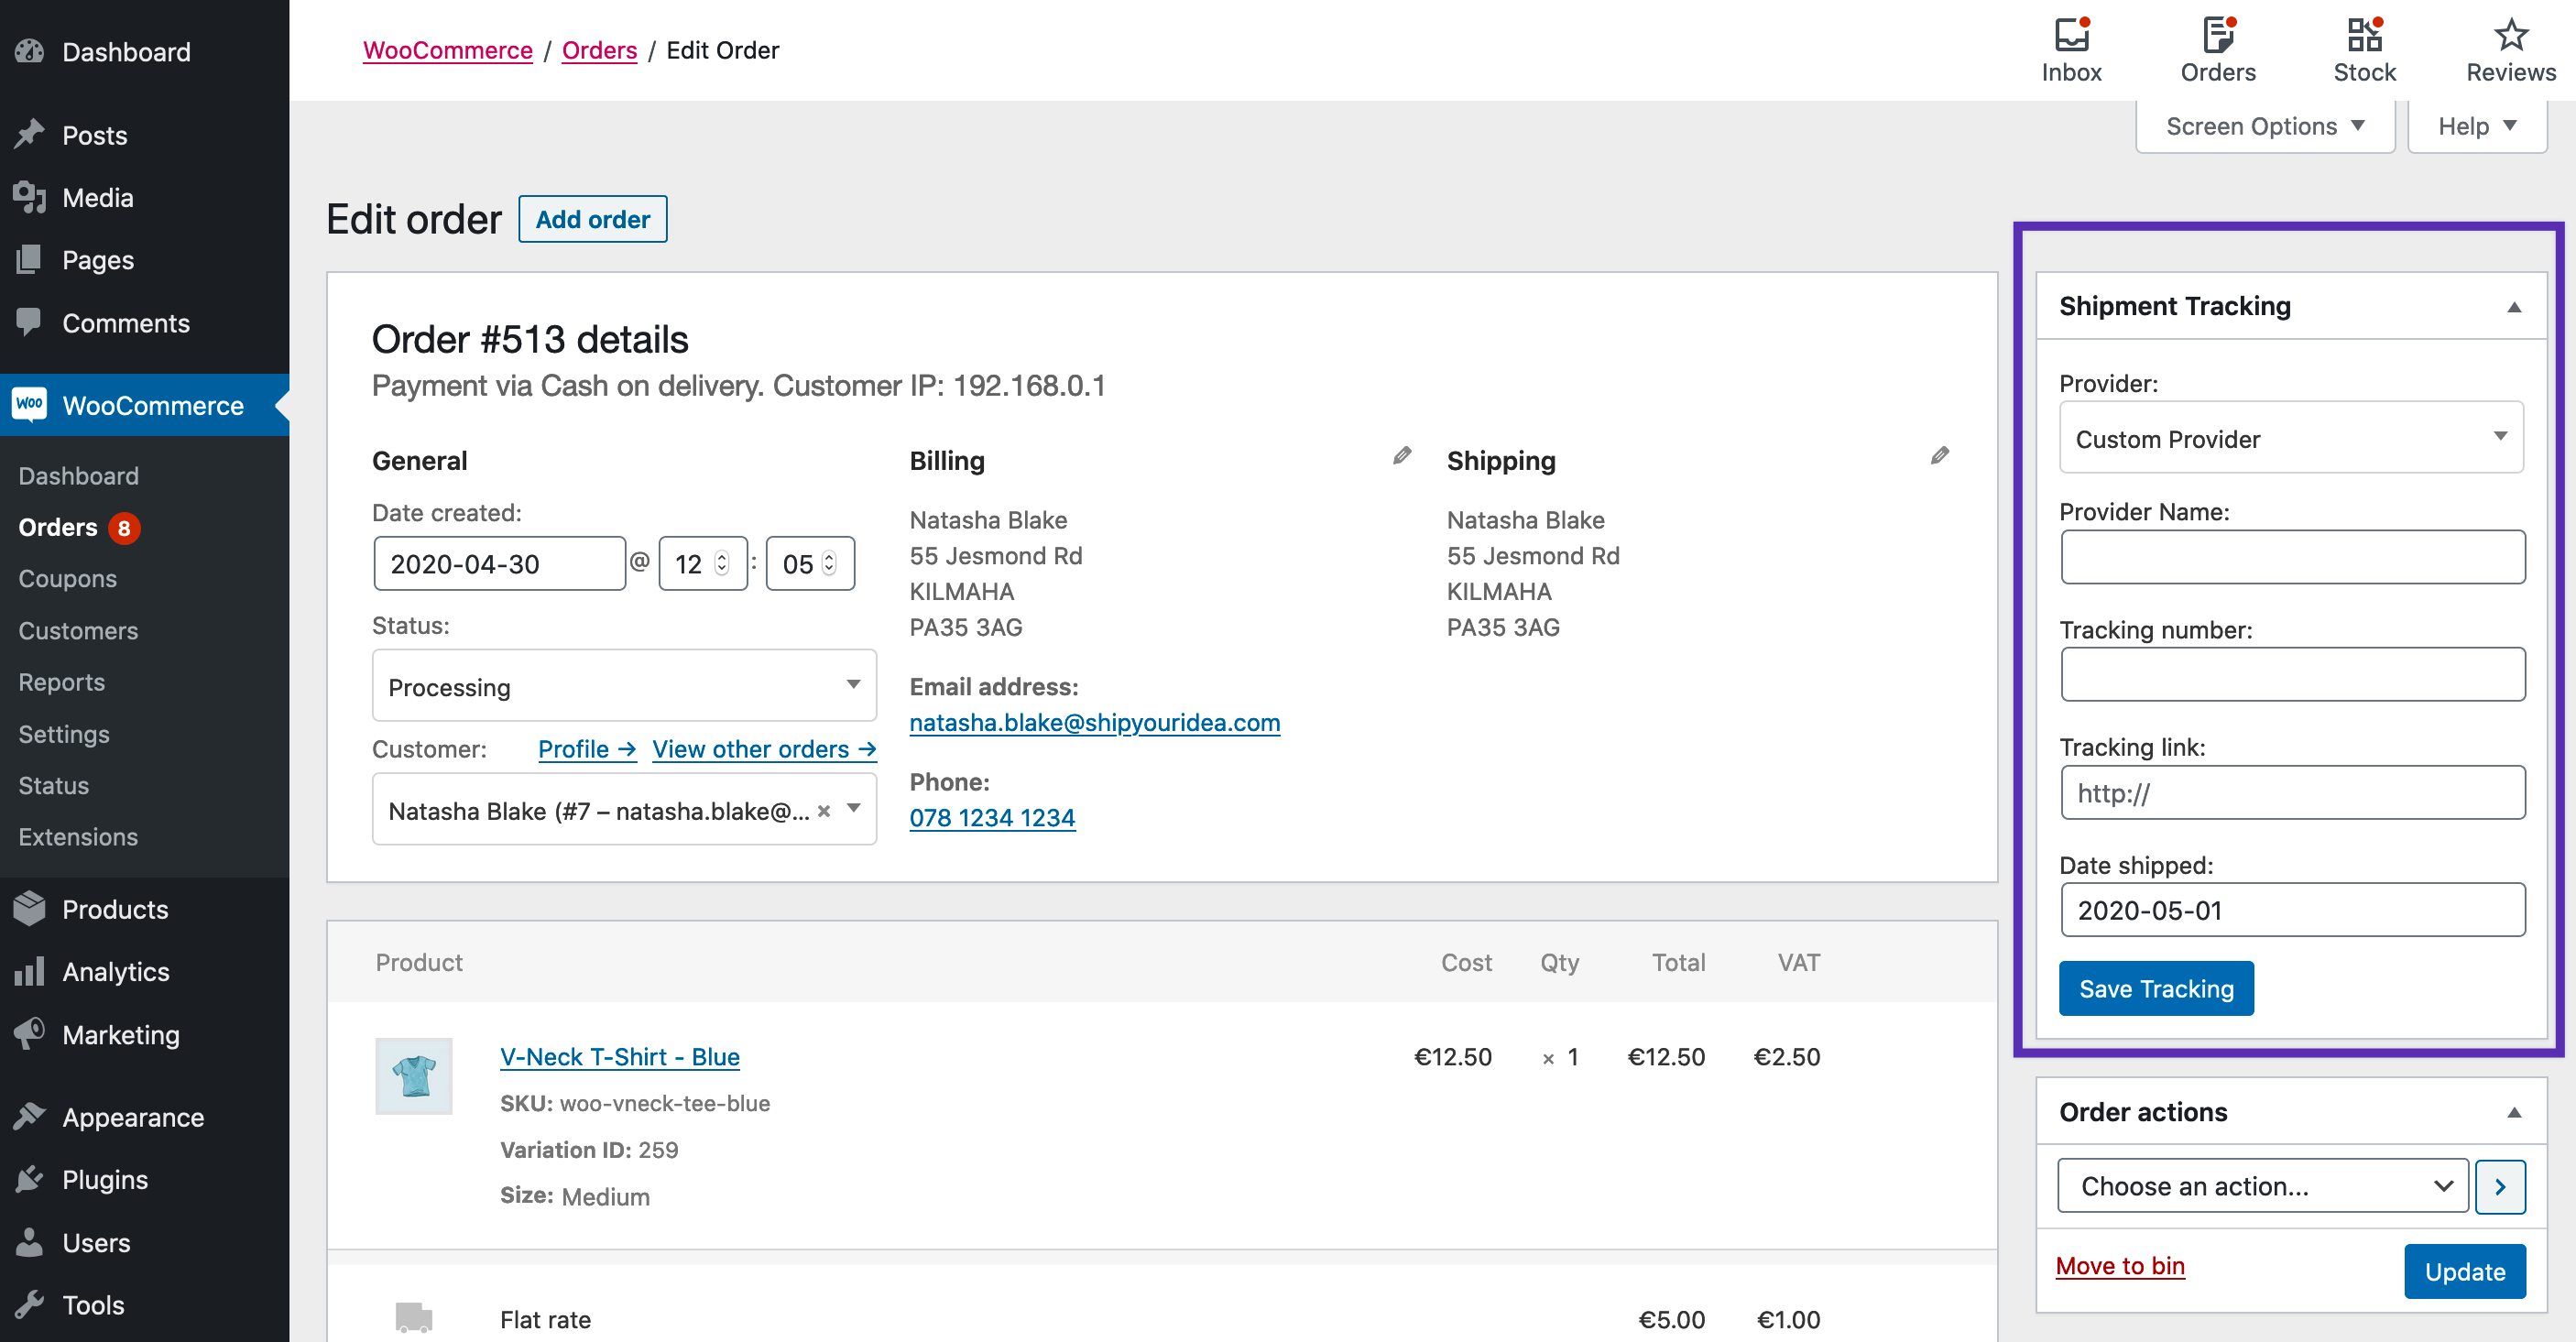Click the Appearance paintbrush icon
The width and height of the screenshot is (2576, 1342).
(30, 1116)
